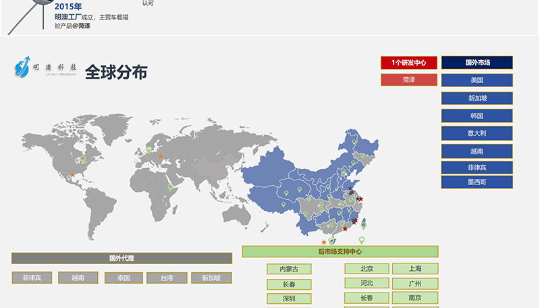This screenshot has width=540, height=308.
Task: Pick the 泰国 agent box
Action: tap(124, 278)
